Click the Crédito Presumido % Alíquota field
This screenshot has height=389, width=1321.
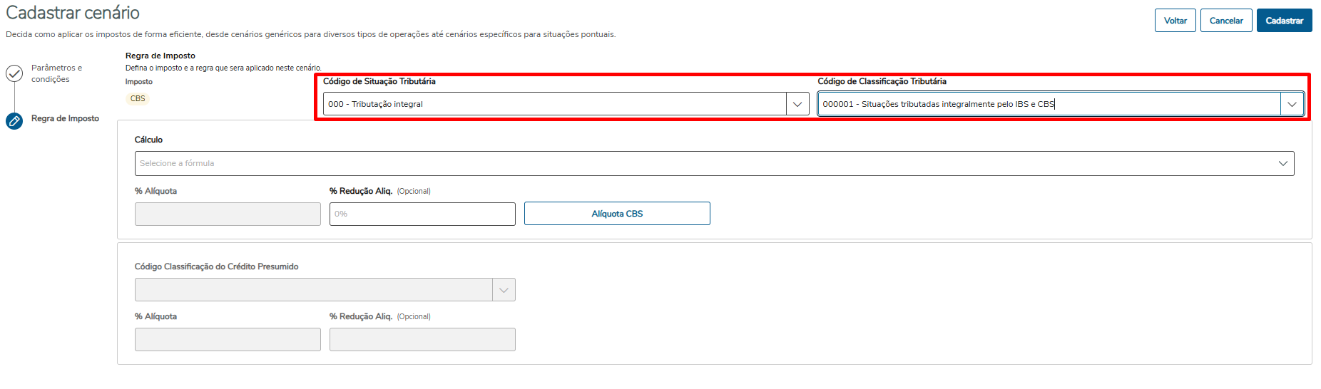[x=228, y=339]
